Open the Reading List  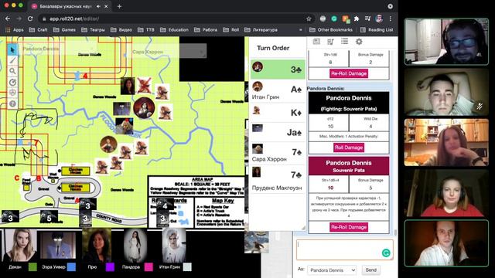[377, 30]
